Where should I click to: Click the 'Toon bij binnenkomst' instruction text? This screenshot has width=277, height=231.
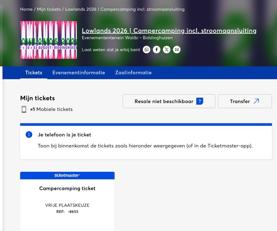pos(145,146)
